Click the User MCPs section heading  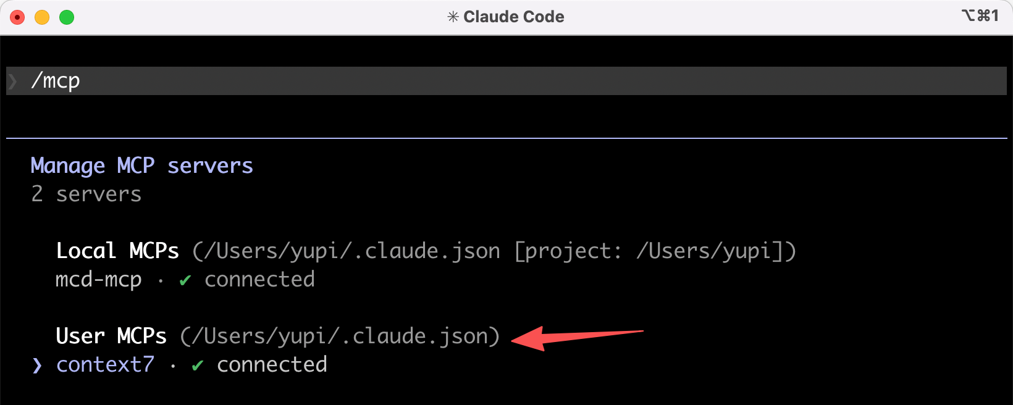(111, 336)
